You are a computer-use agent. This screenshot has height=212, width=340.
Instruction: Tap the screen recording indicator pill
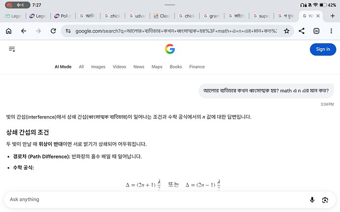(x=18, y=5)
